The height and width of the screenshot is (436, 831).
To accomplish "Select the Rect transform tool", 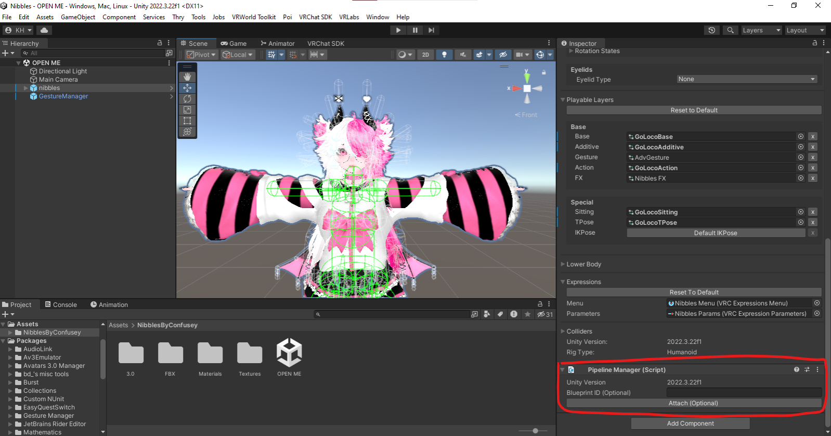I will point(187,121).
